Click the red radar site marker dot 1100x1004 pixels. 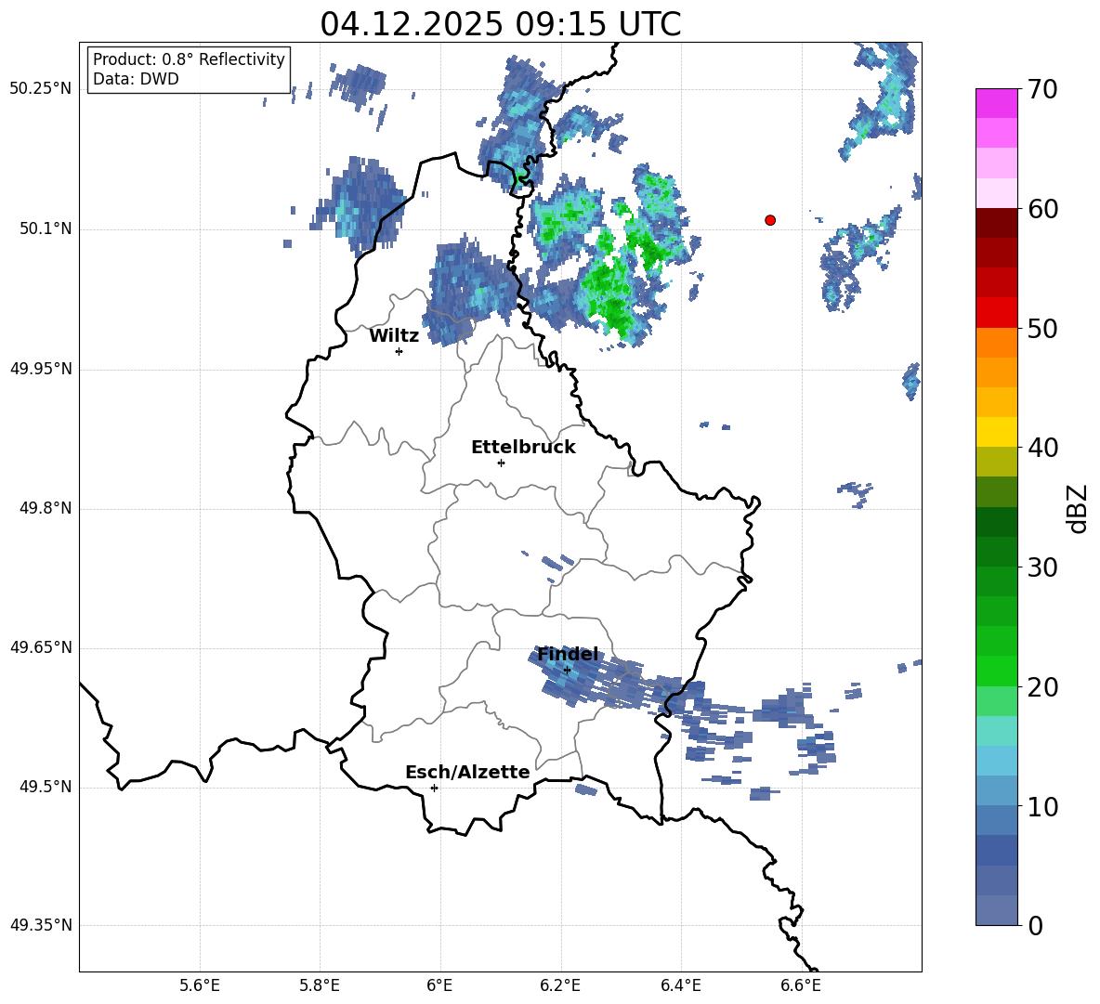770,220
